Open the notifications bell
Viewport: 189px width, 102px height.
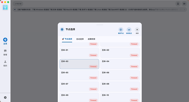[x=178, y=4]
